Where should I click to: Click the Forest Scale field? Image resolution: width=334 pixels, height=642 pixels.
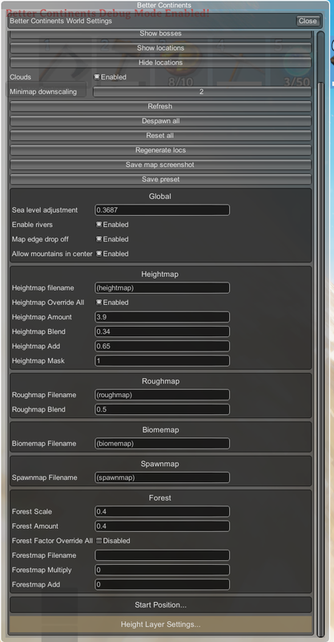tap(162, 511)
